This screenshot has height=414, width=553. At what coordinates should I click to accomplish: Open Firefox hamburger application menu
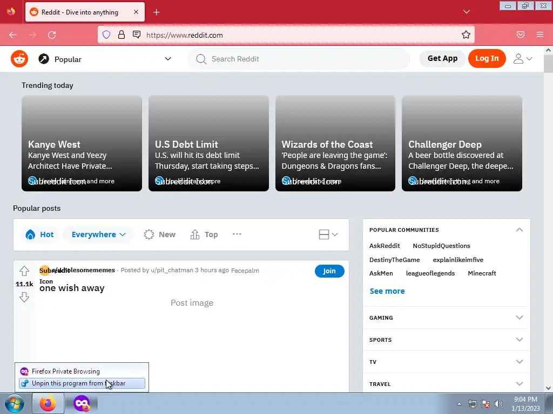tap(540, 34)
